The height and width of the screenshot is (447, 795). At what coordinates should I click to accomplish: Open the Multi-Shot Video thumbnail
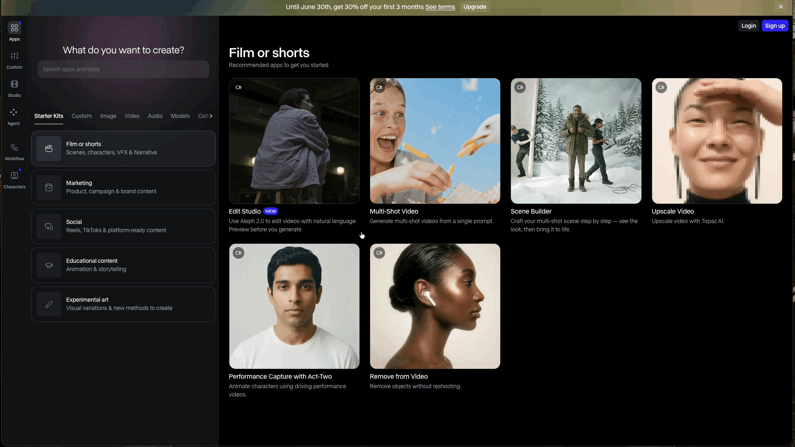pos(435,141)
